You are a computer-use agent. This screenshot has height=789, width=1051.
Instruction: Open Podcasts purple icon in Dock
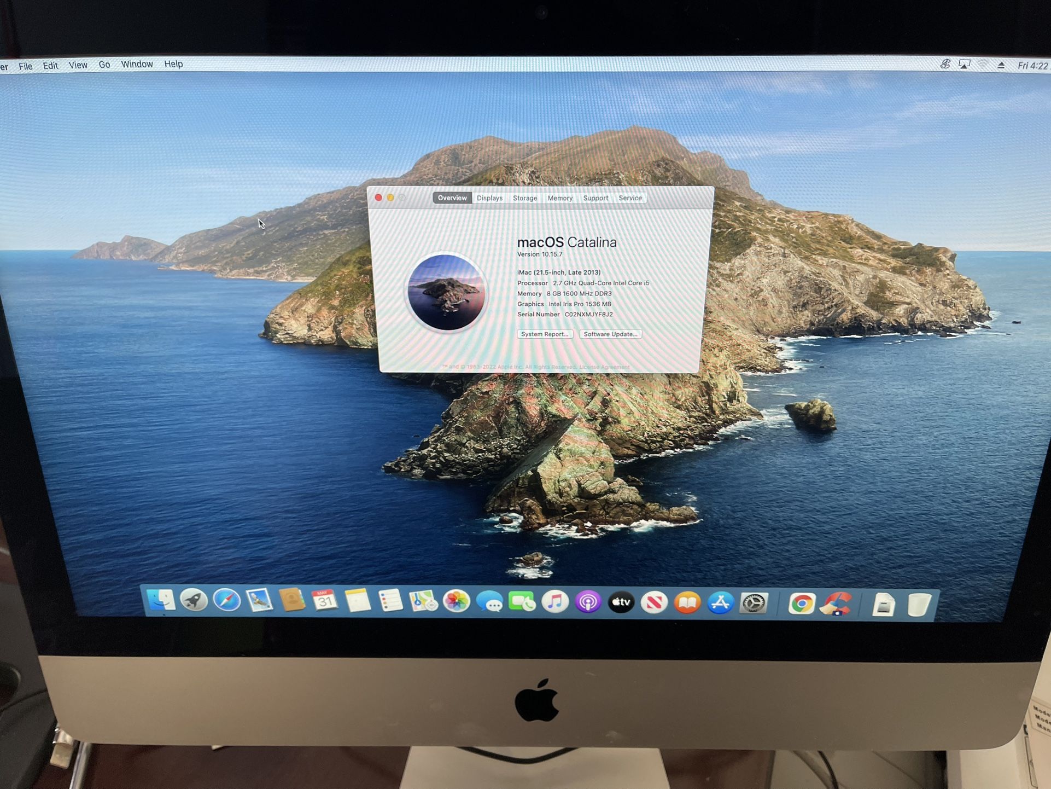[588, 602]
